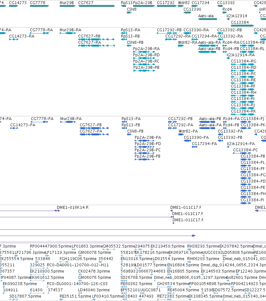Click protein CG7627-PB label
266x301 pixels.
click(x=91, y=125)
